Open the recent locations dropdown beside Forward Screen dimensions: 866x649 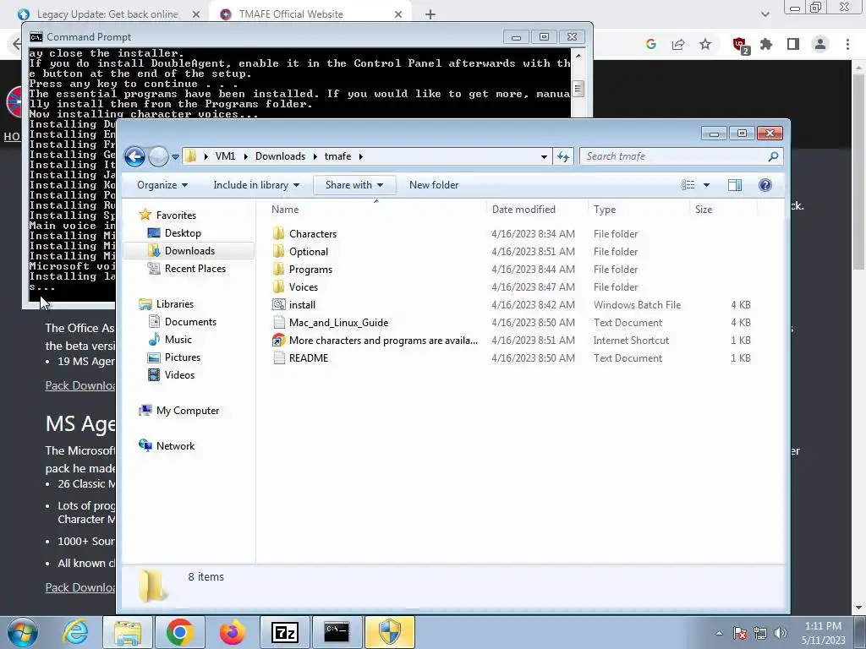tap(175, 157)
